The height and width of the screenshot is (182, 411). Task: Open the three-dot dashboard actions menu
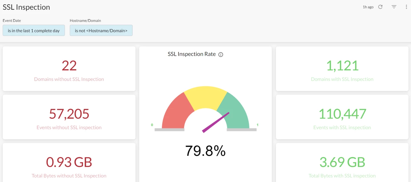pyautogui.click(x=406, y=7)
